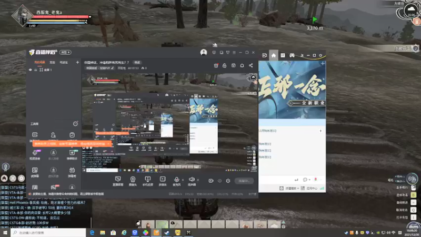Download the 虚拟形象 tool
Viewport: 421px width, 237px height.
[x=54, y=172]
